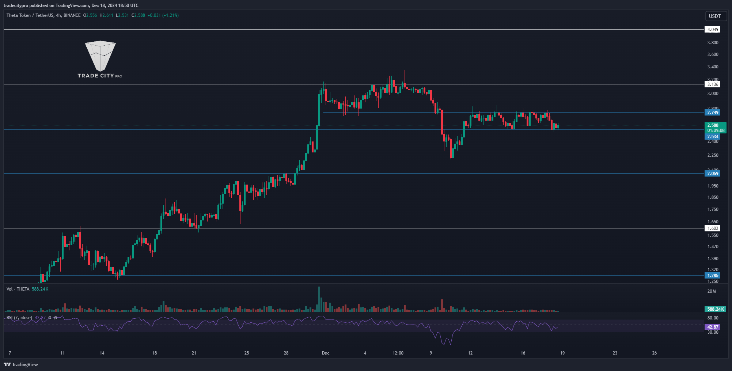Click the 21 date label on time axis
Image resolution: width=732 pixels, height=371 pixels.
194,353
